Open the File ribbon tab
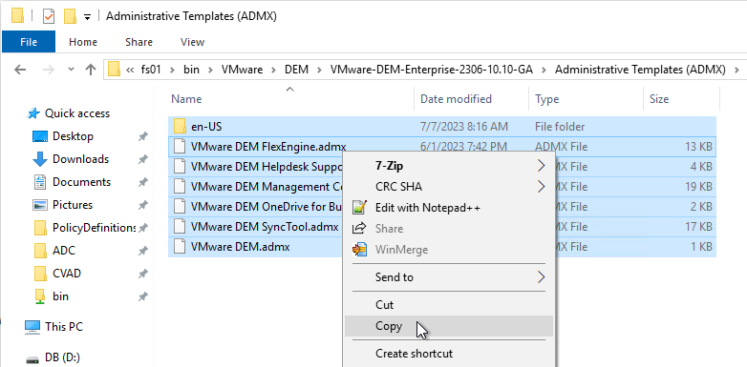Image resolution: width=747 pixels, height=367 pixels. pyautogui.click(x=29, y=42)
